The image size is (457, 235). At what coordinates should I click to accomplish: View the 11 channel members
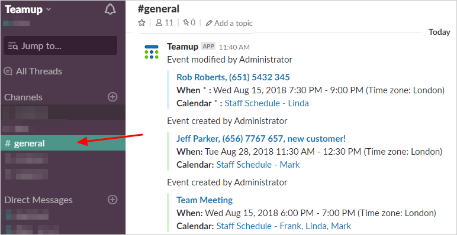pos(165,22)
